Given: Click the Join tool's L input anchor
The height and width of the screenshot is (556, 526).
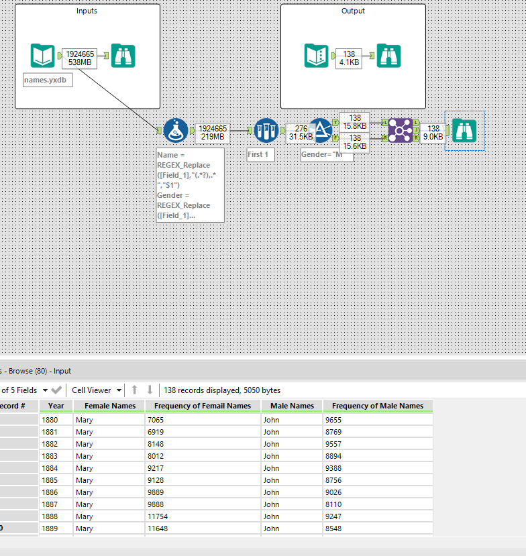Looking at the screenshot, I should click(385, 123).
